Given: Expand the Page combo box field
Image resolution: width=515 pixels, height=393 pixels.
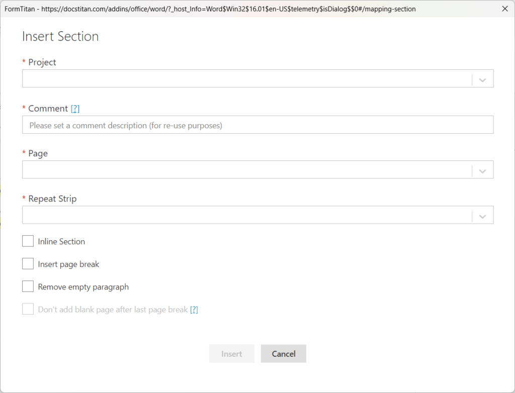Looking at the screenshot, I should [246, 169].
